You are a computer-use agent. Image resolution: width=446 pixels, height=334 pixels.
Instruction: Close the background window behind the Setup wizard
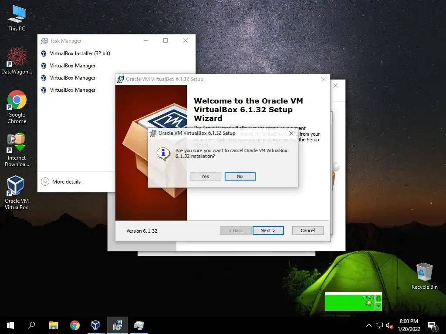click(x=335, y=86)
